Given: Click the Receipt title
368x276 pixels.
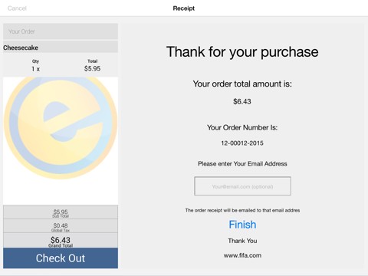Looking at the screenshot, I should pos(184,8).
